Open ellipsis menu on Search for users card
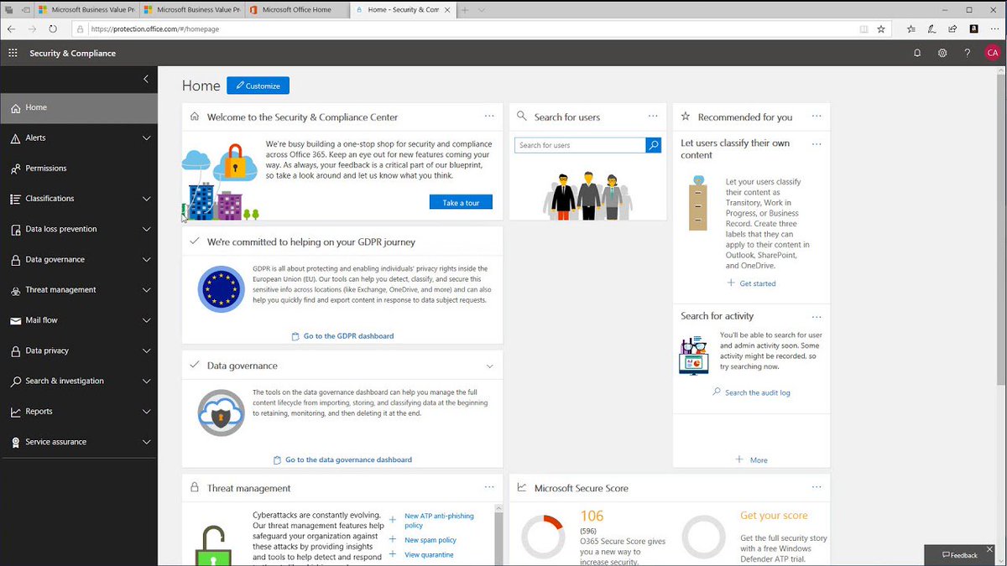Viewport: 1007px width, 566px height. pos(653,117)
